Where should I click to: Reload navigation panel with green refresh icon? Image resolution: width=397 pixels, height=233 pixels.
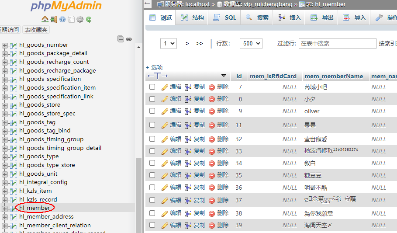[89, 19]
